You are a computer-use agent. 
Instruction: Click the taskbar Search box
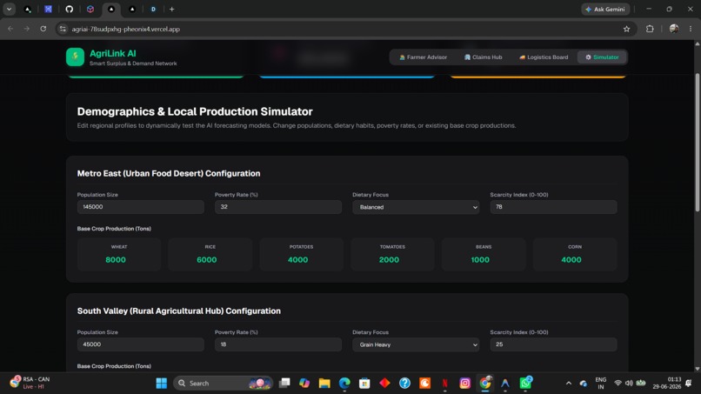(223, 384)
